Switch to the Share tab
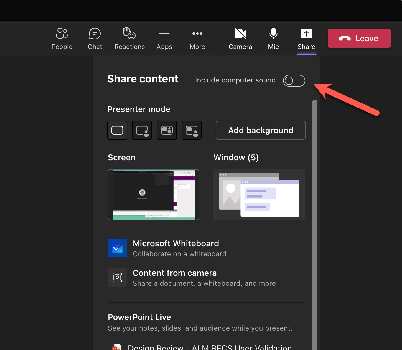This screenshot has height=350, width=402. [x=306, y=38]
